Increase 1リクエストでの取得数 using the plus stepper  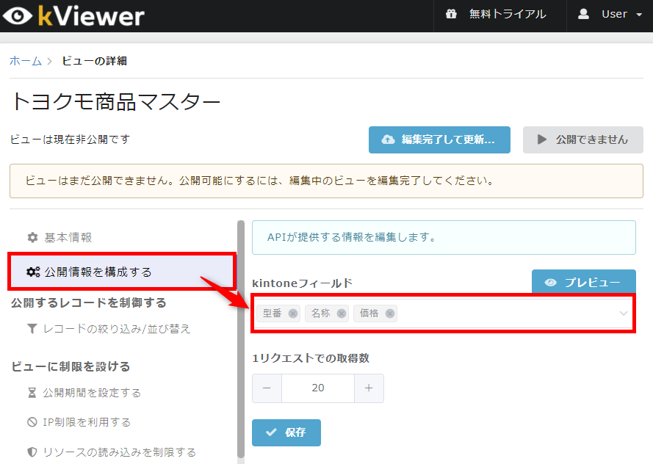point(369,388)
